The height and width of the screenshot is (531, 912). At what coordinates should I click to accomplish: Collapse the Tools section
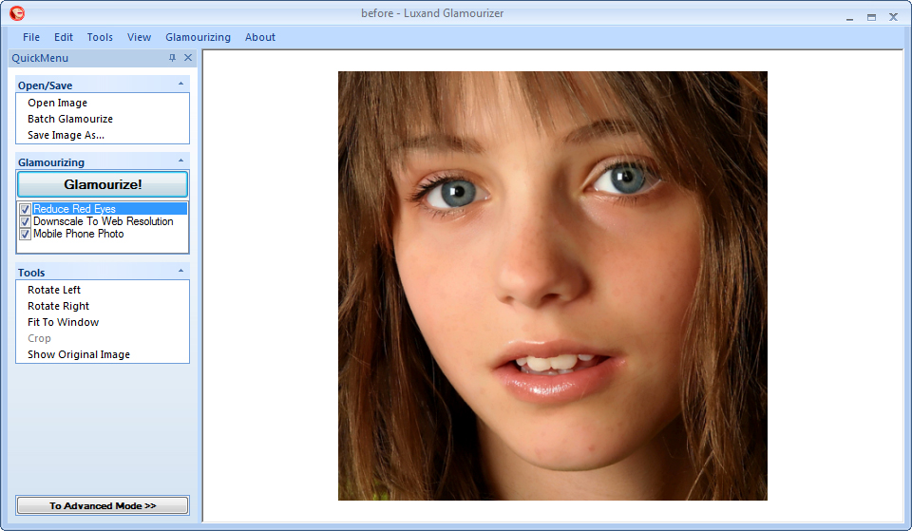[x=181, y=272]
